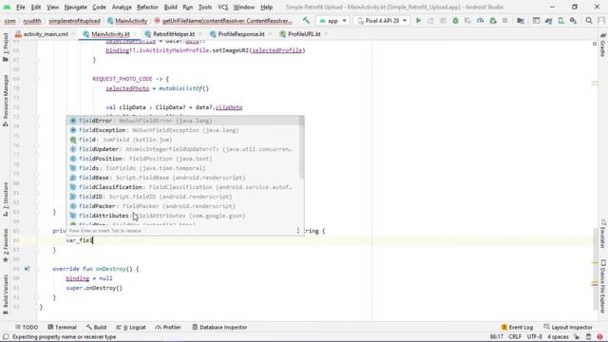Switch to the ProfileResponse.kt tab

point(240,34)
